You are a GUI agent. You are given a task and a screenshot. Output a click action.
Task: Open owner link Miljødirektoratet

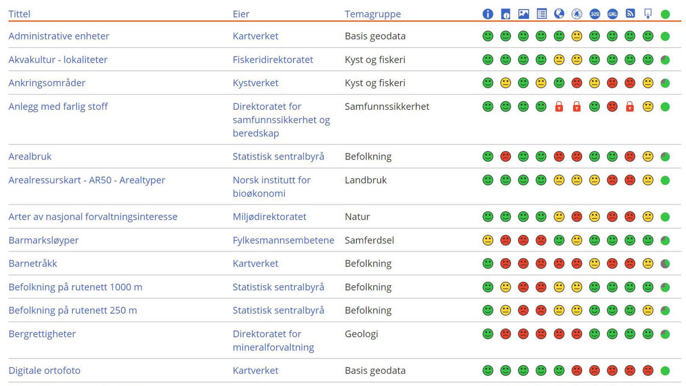tap(269, 217)
